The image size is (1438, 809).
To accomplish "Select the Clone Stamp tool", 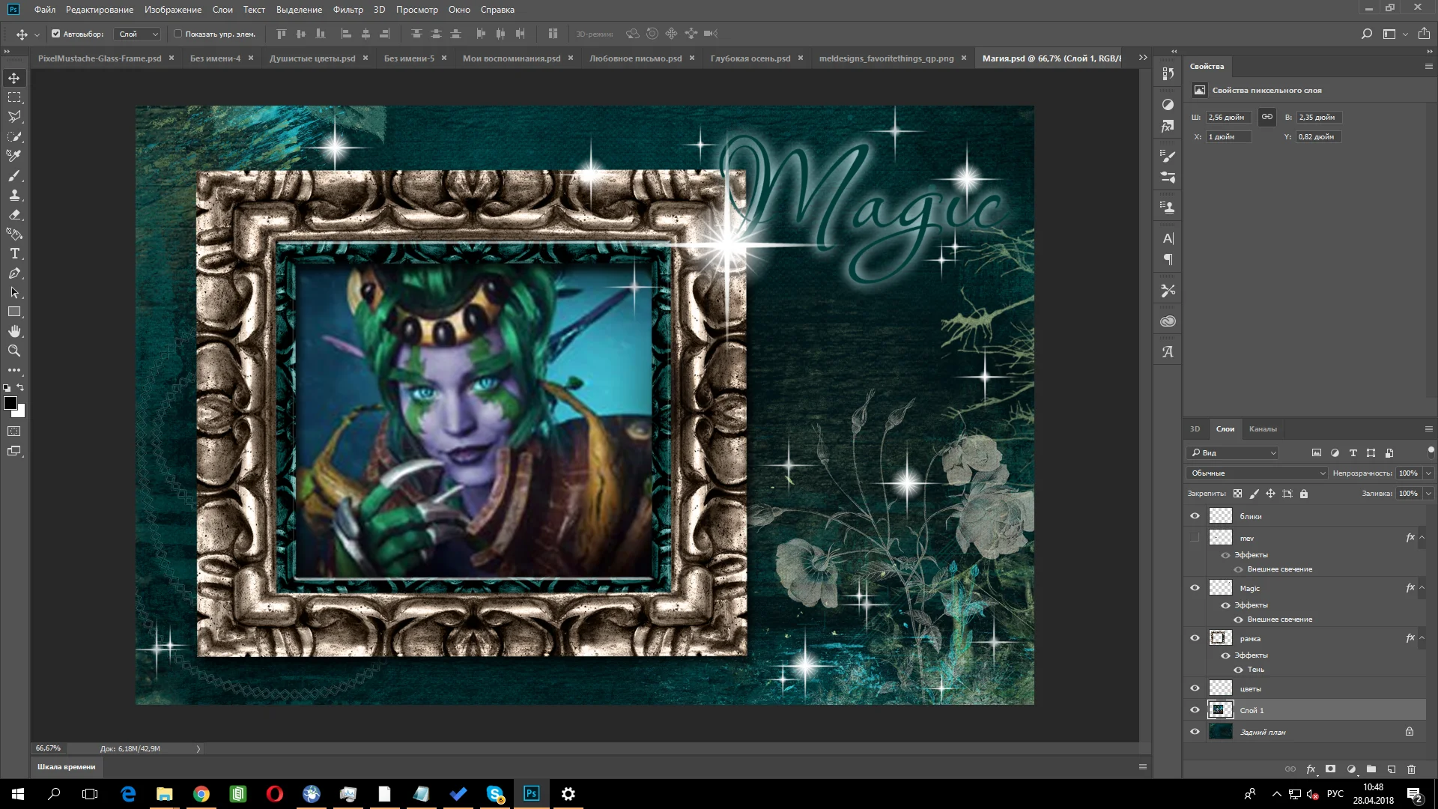I will tap(14, 196).
